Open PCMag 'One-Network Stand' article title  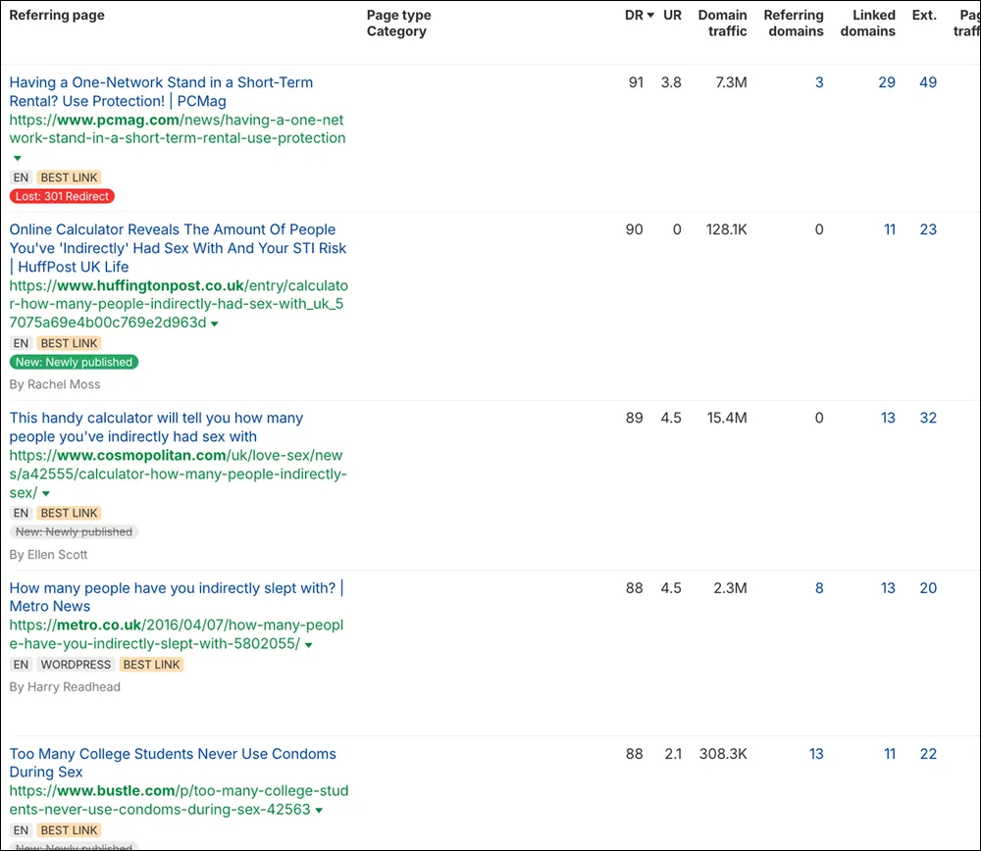click(161, 91)
